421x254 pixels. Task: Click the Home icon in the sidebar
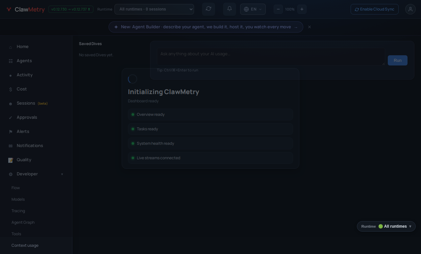[11, 47]
